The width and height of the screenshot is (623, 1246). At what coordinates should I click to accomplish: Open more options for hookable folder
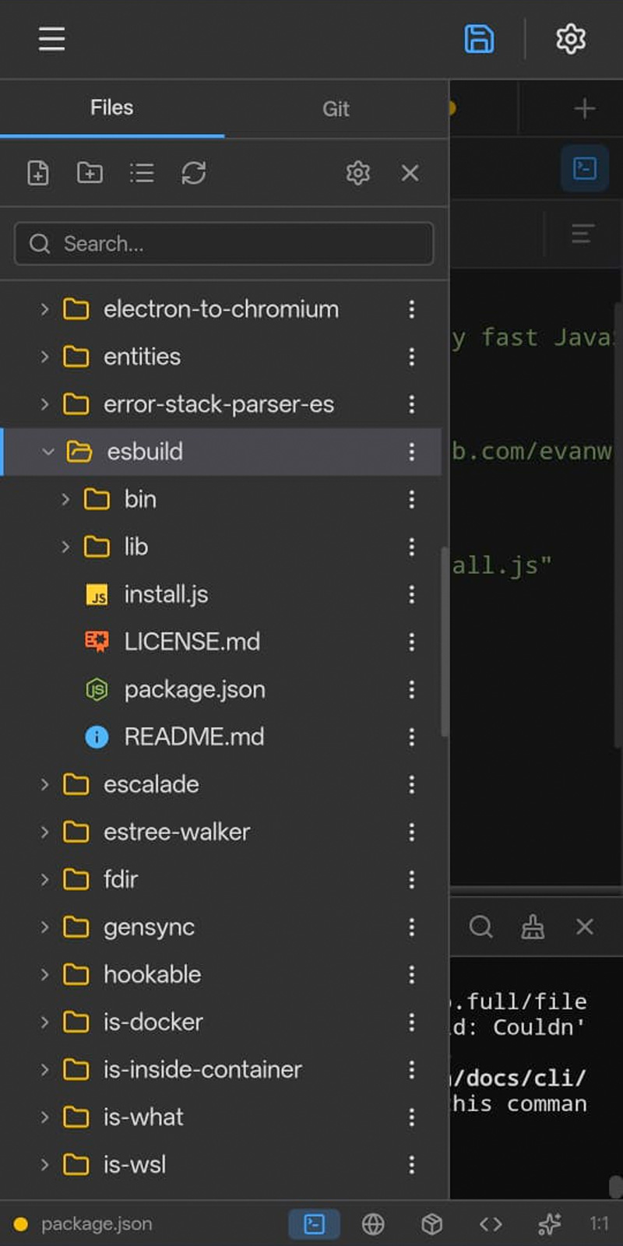click(411, 974)
